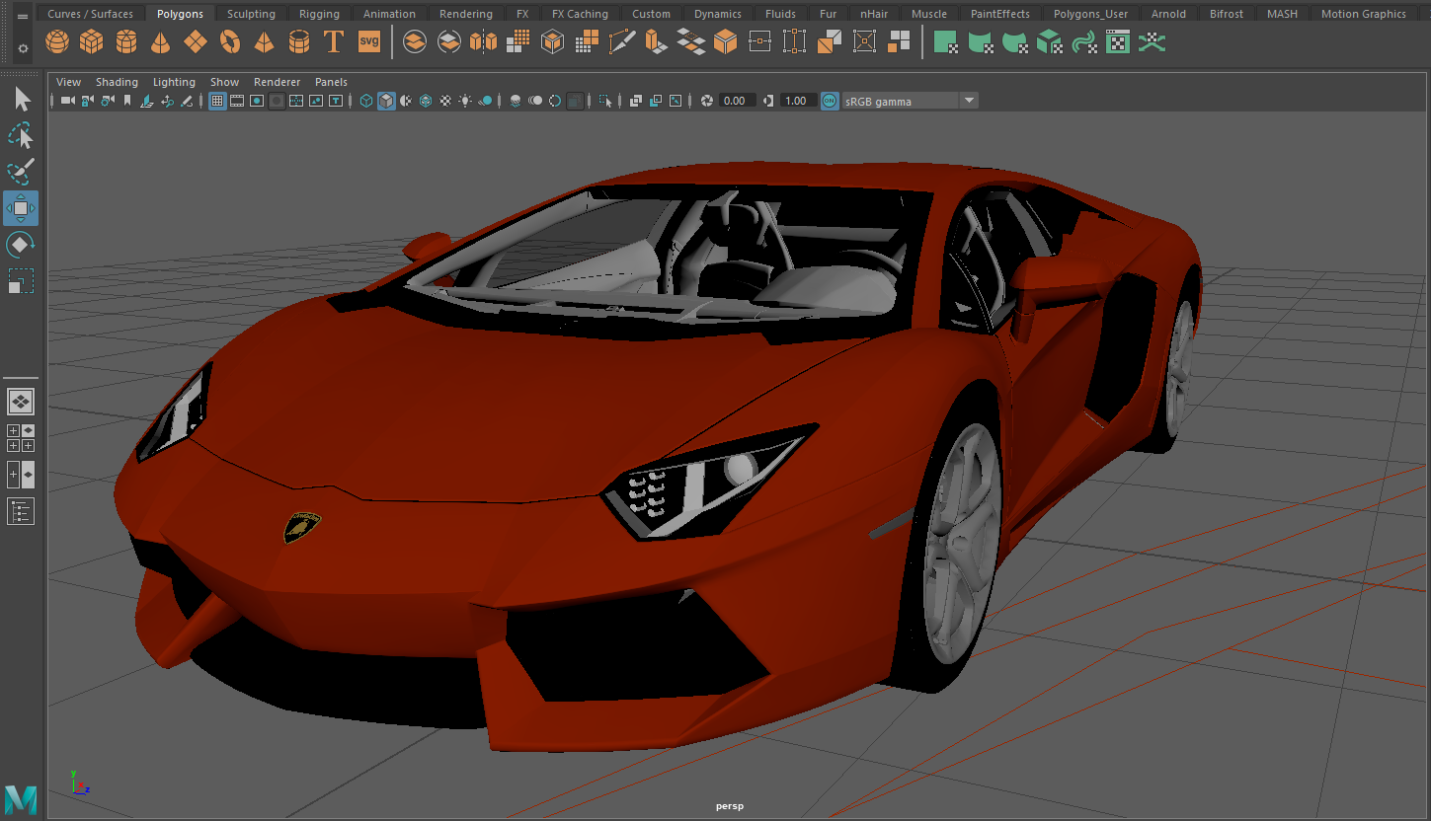Open the Panels menu
Image resolution: width=1431 pixels, height=821 pixels.
pos(331,82)
